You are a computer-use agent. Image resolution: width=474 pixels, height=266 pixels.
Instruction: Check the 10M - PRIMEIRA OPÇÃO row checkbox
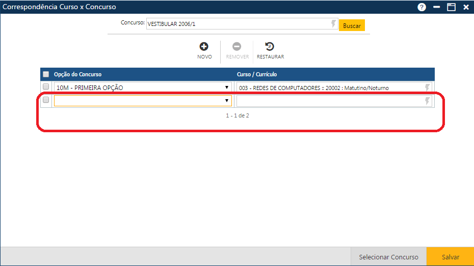(x=46, y=87)
